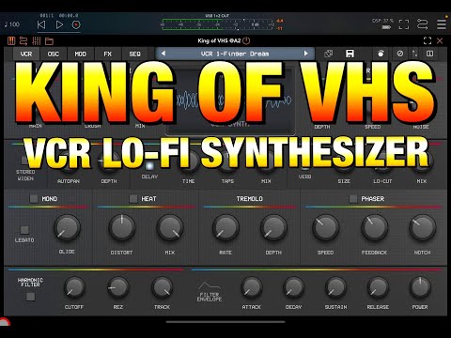Toggle fullscreen icon in the top bar
The height and width of the screenshot is (338, 451).
(x=404, y=24)
